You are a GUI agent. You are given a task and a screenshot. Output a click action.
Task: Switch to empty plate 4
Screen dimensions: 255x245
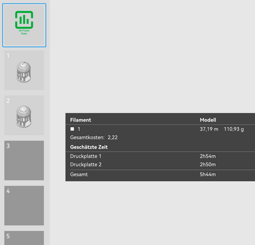pos(24,206)
